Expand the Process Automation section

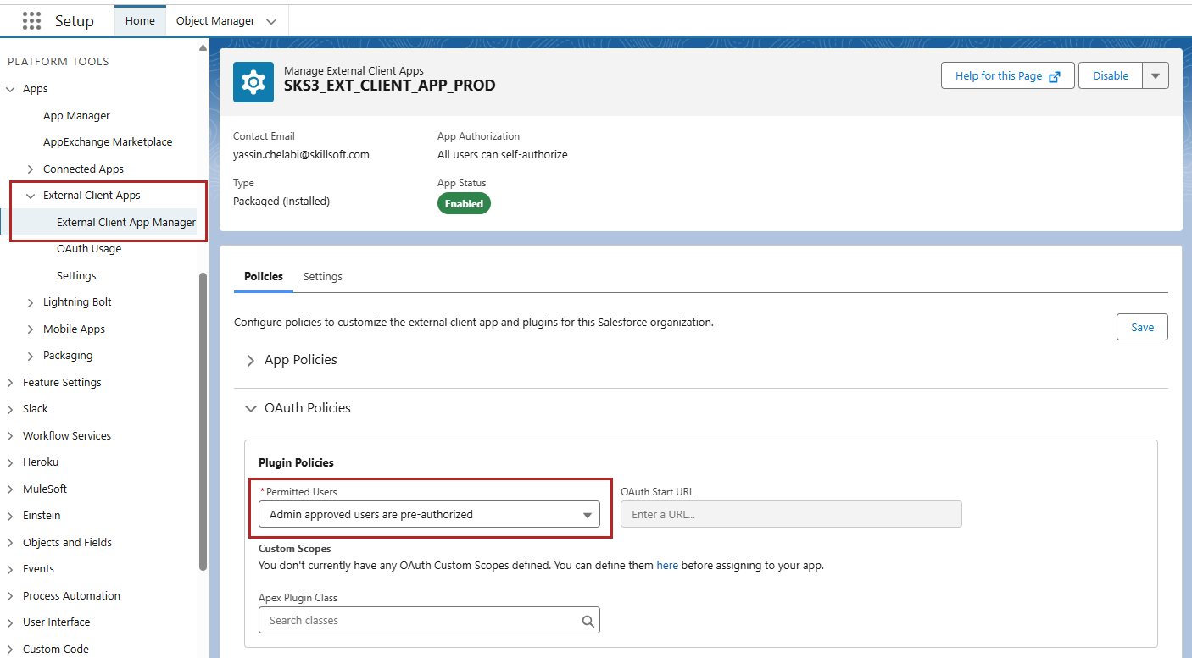click(10, 596)
